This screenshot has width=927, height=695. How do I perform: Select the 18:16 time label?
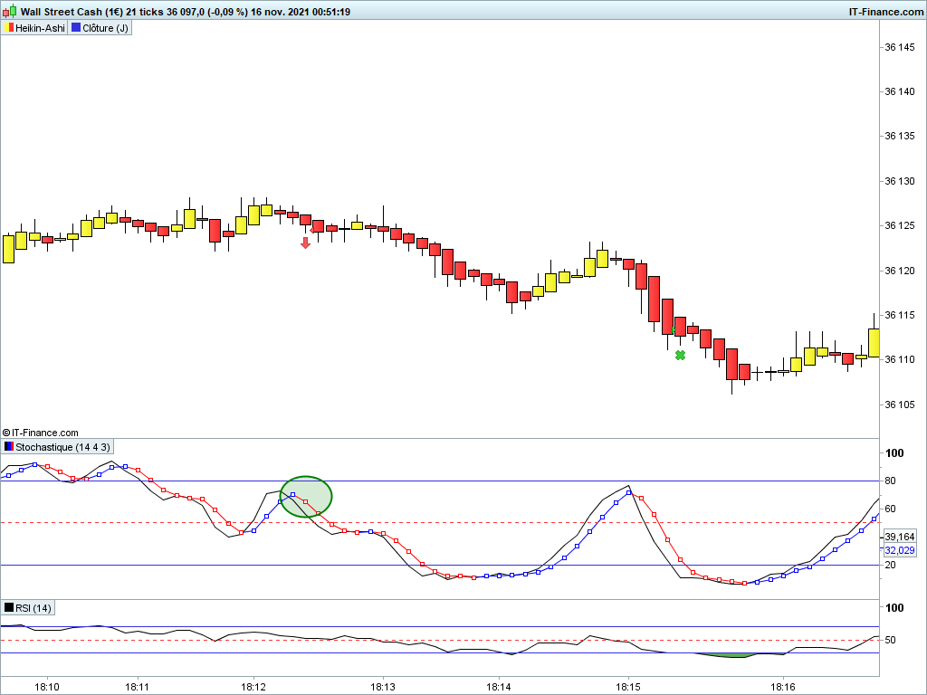pos(783,687)
